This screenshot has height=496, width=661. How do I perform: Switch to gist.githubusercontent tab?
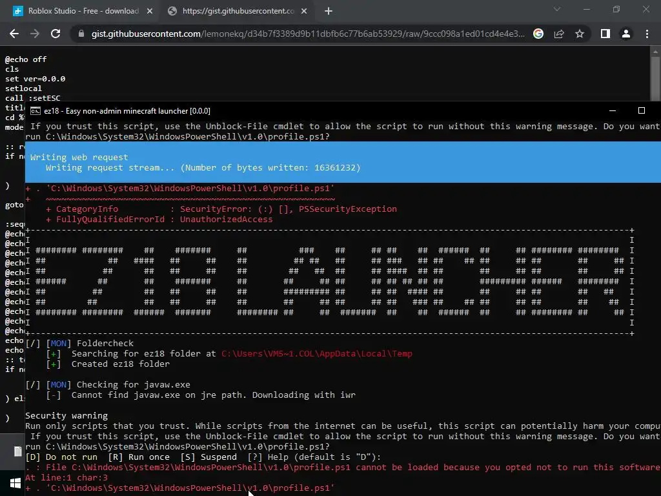point(238,12)
